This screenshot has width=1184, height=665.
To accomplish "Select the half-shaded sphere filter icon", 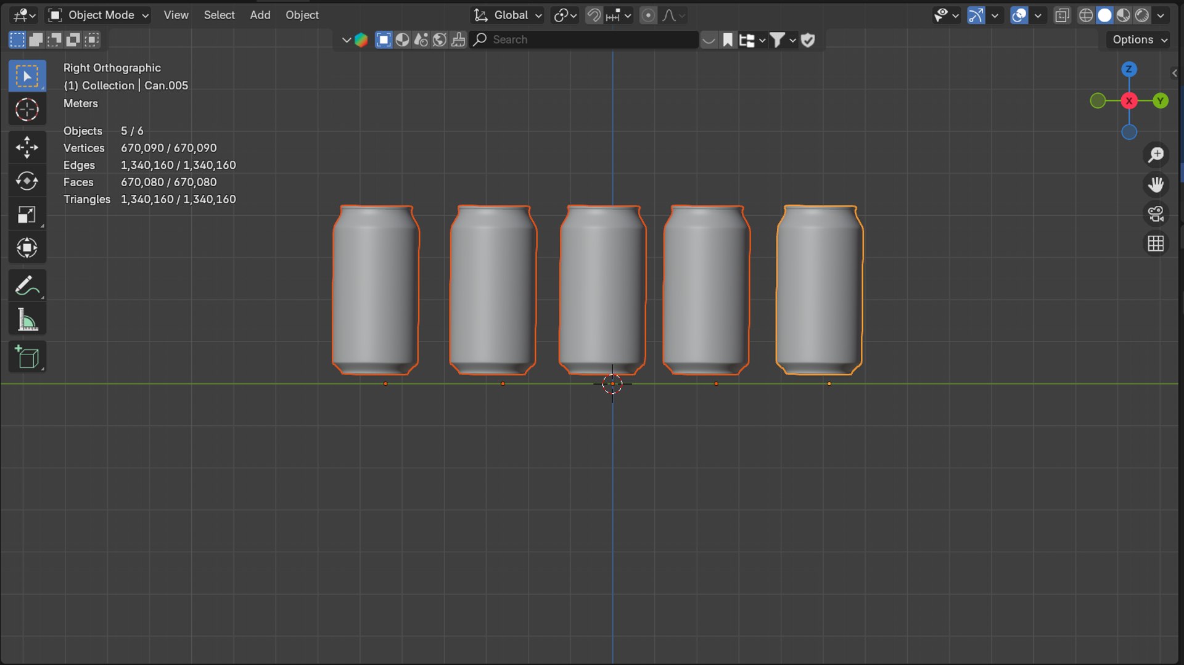I will point(402,40).
